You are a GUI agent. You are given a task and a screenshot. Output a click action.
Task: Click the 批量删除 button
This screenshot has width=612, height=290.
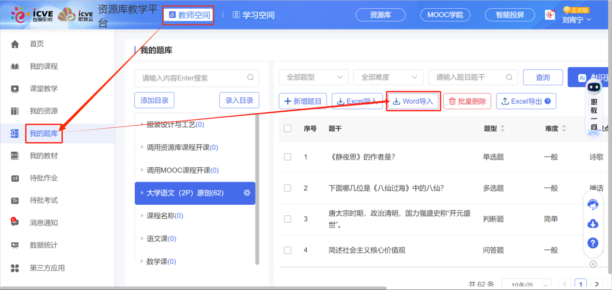point(467,102)
